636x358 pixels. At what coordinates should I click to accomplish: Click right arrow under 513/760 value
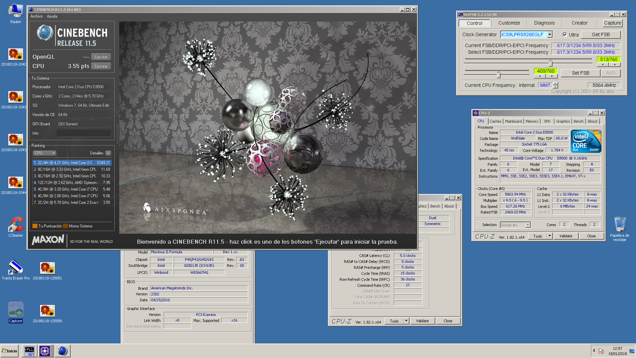pos(614,65)
